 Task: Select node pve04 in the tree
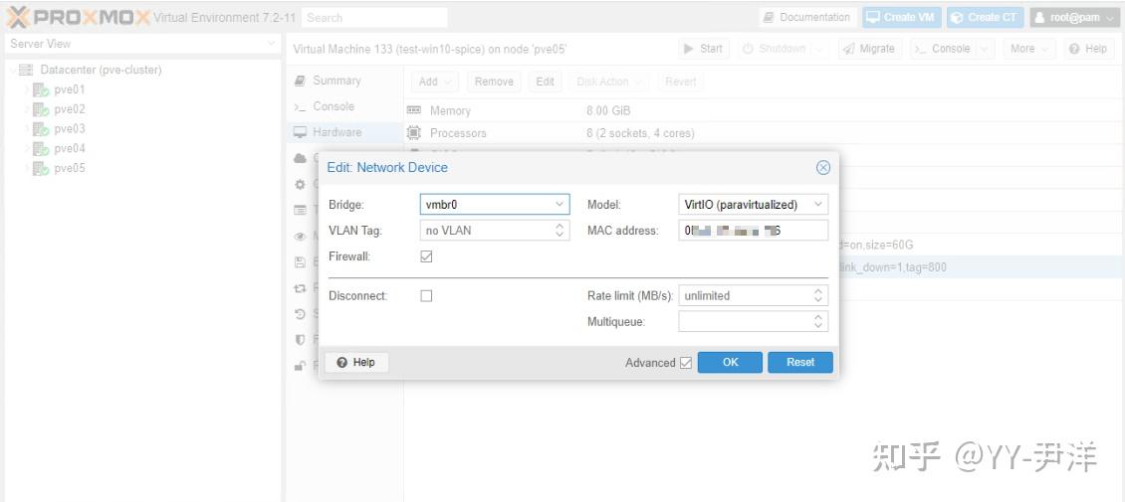click(x=70, y=149)
